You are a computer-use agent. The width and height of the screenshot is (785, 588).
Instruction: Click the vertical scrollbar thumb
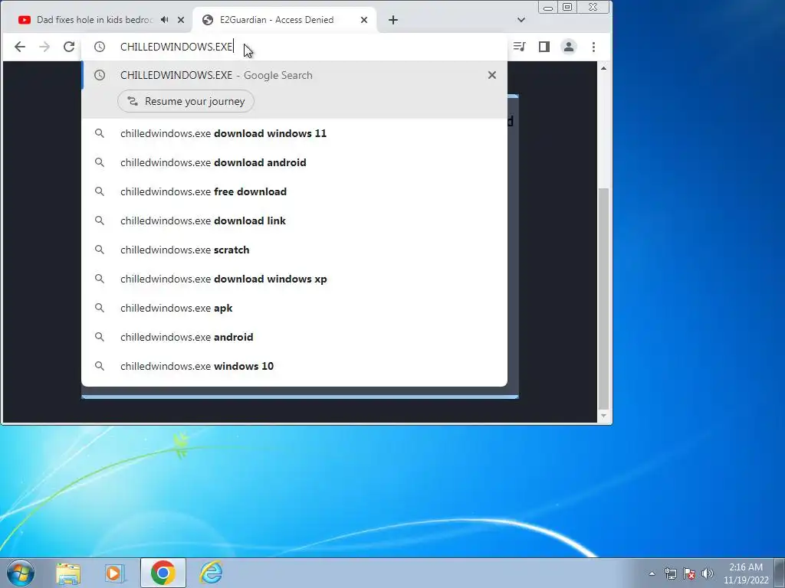tap(604, 299)
